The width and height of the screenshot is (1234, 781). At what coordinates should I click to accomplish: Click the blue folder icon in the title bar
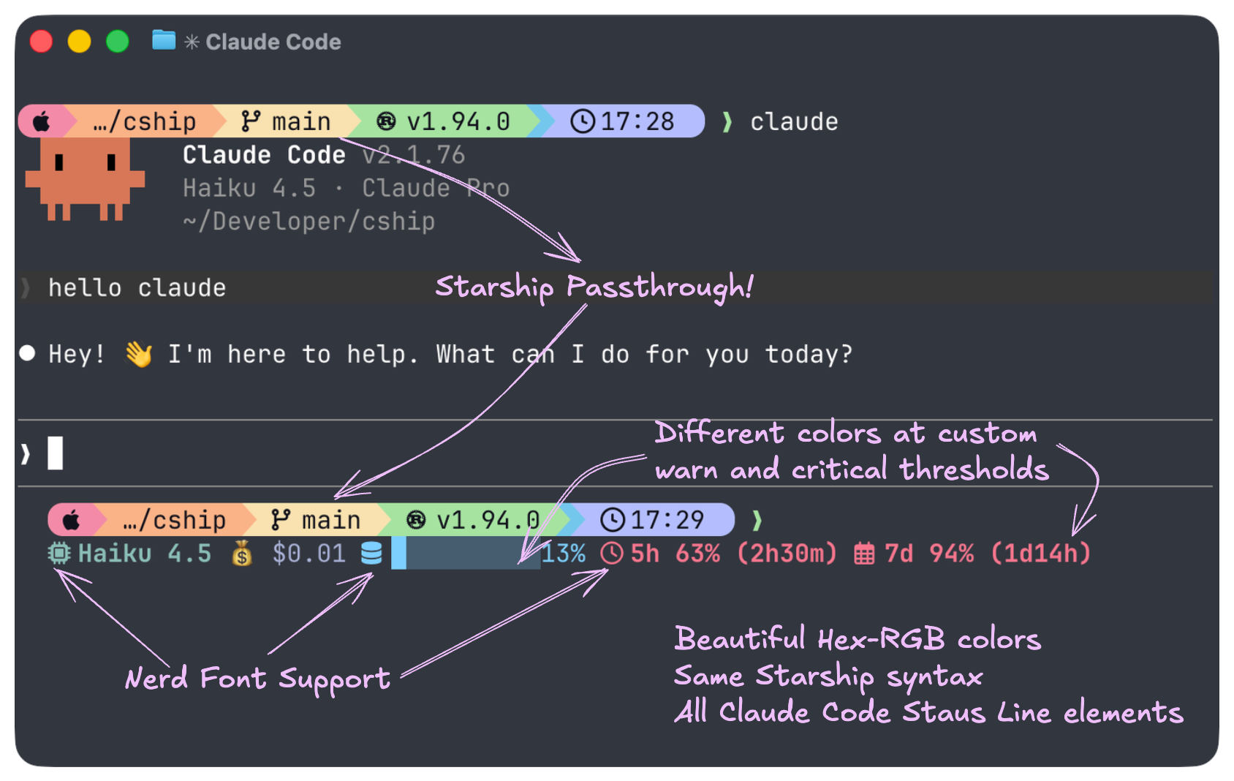[162, 42]
